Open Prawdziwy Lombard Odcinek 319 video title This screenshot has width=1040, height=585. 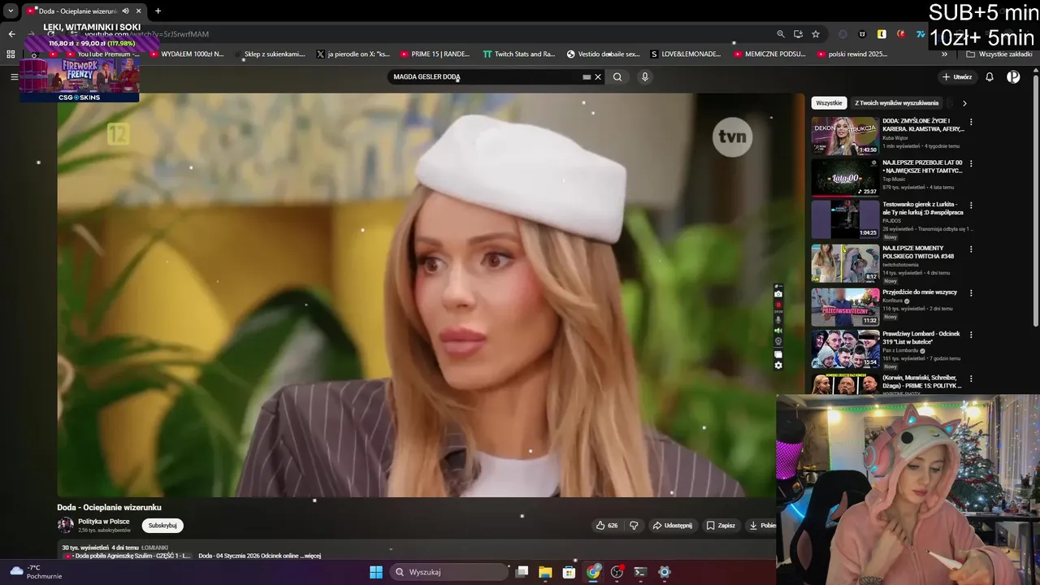point(921,338)
